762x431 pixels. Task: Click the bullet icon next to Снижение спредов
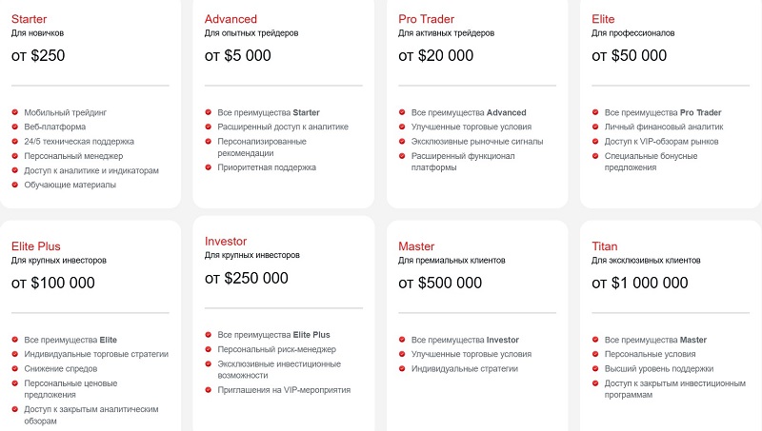[16, 368]
